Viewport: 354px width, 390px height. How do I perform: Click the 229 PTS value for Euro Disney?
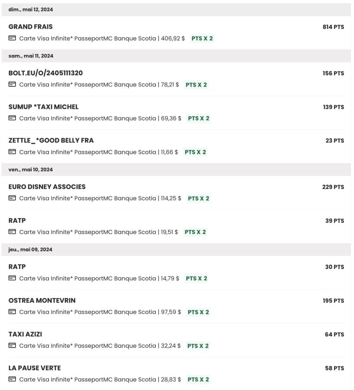coord(333,187)
